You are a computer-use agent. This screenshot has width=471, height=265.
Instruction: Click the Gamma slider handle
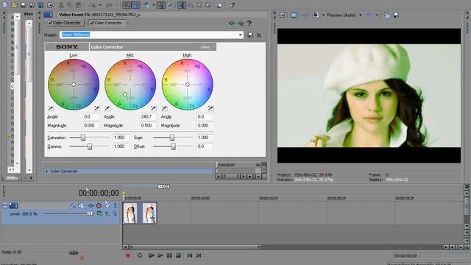click(90, 146)
